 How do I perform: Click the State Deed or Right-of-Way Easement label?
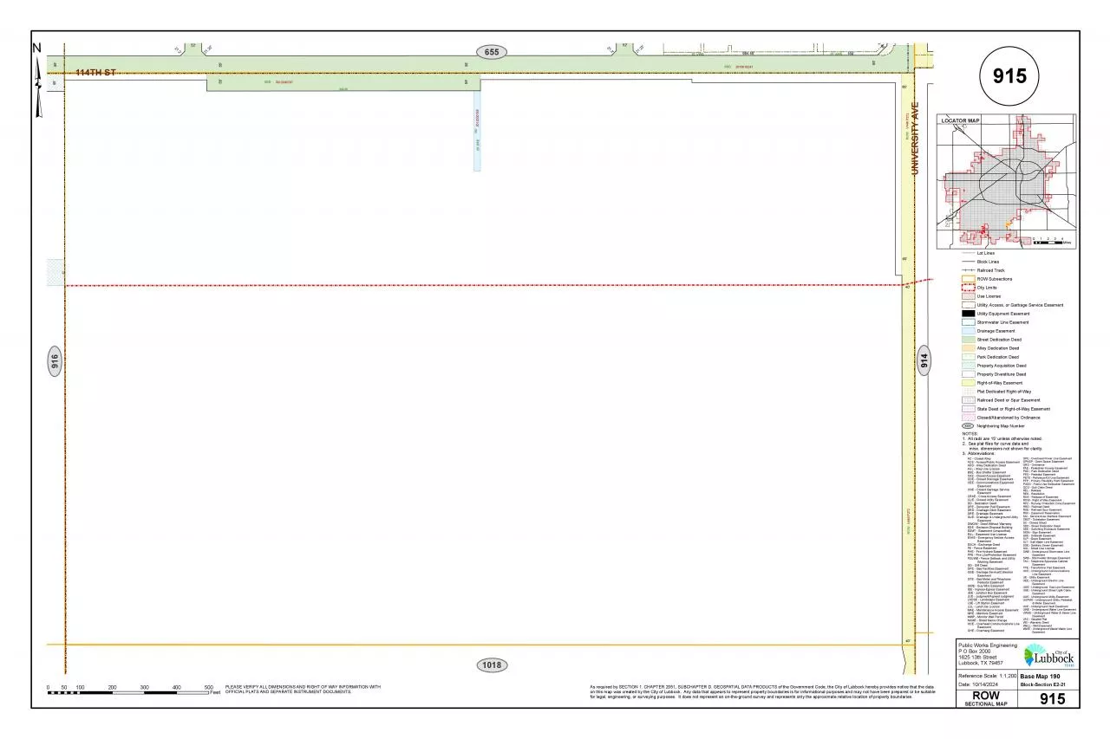tap(1013, 409)
